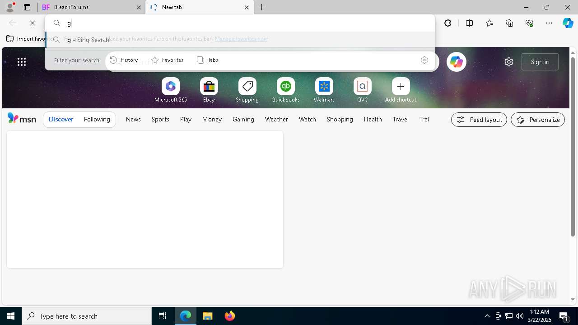Open Firefox from the taskbar
The height and width of the screenshot is (325, 578).
[230, 316]
